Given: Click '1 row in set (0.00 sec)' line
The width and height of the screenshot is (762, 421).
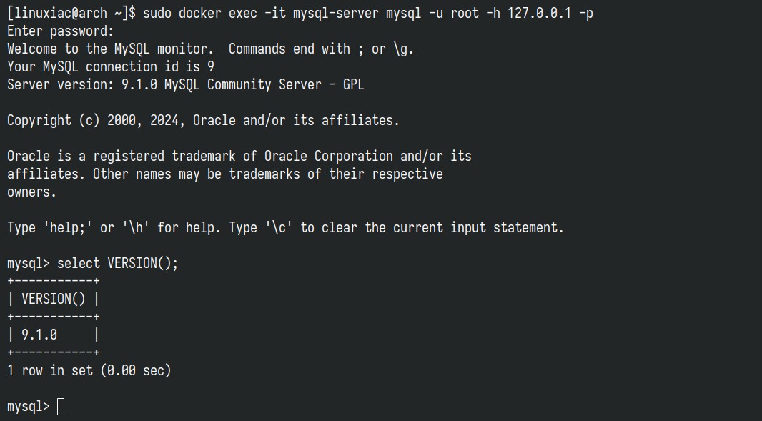Looking at the screenshot, I should 89,370.
